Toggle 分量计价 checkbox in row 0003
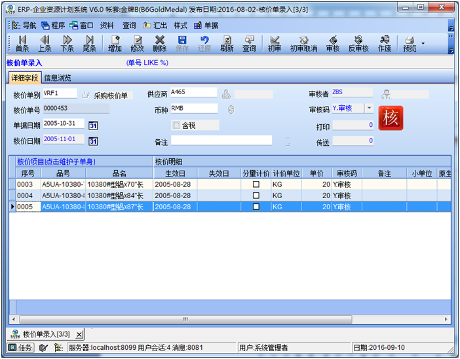 coord(256,184)
